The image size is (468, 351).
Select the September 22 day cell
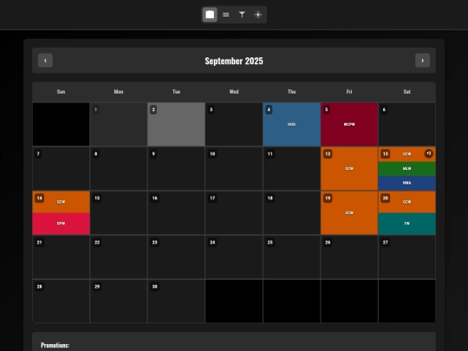pos(119,257)
